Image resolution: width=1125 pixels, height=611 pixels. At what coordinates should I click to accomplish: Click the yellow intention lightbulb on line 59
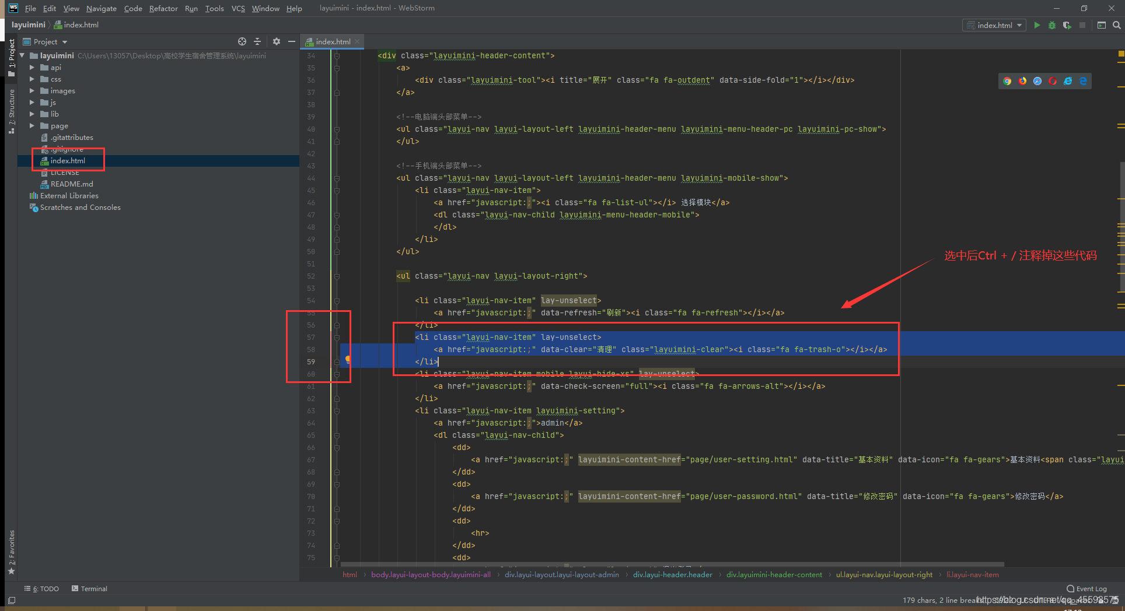click(x=348, y=359)
